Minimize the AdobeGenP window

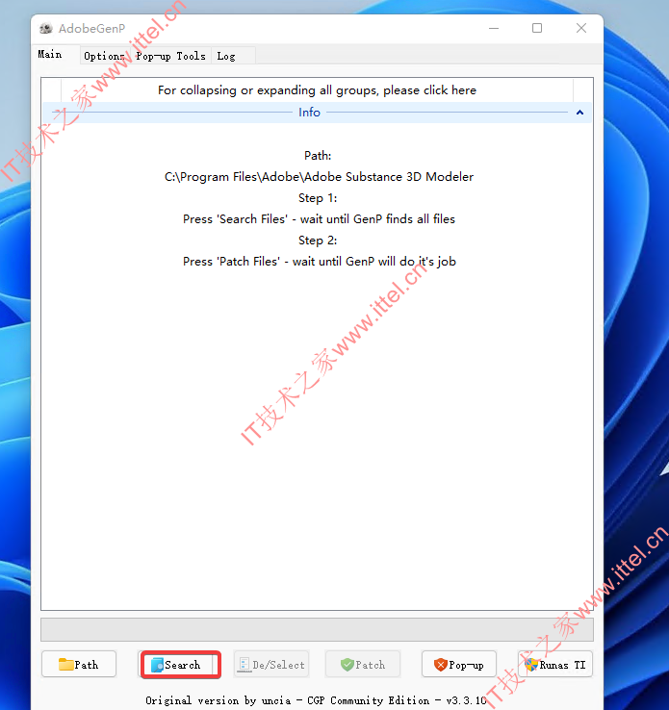(494, 28)
